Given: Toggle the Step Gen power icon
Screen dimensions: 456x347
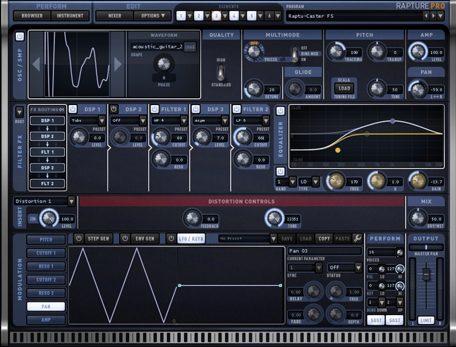Looking at the screenshot, I should [79, 238].
